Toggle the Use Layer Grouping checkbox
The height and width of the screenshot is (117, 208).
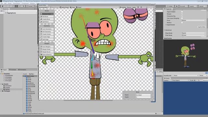[182, 18]
